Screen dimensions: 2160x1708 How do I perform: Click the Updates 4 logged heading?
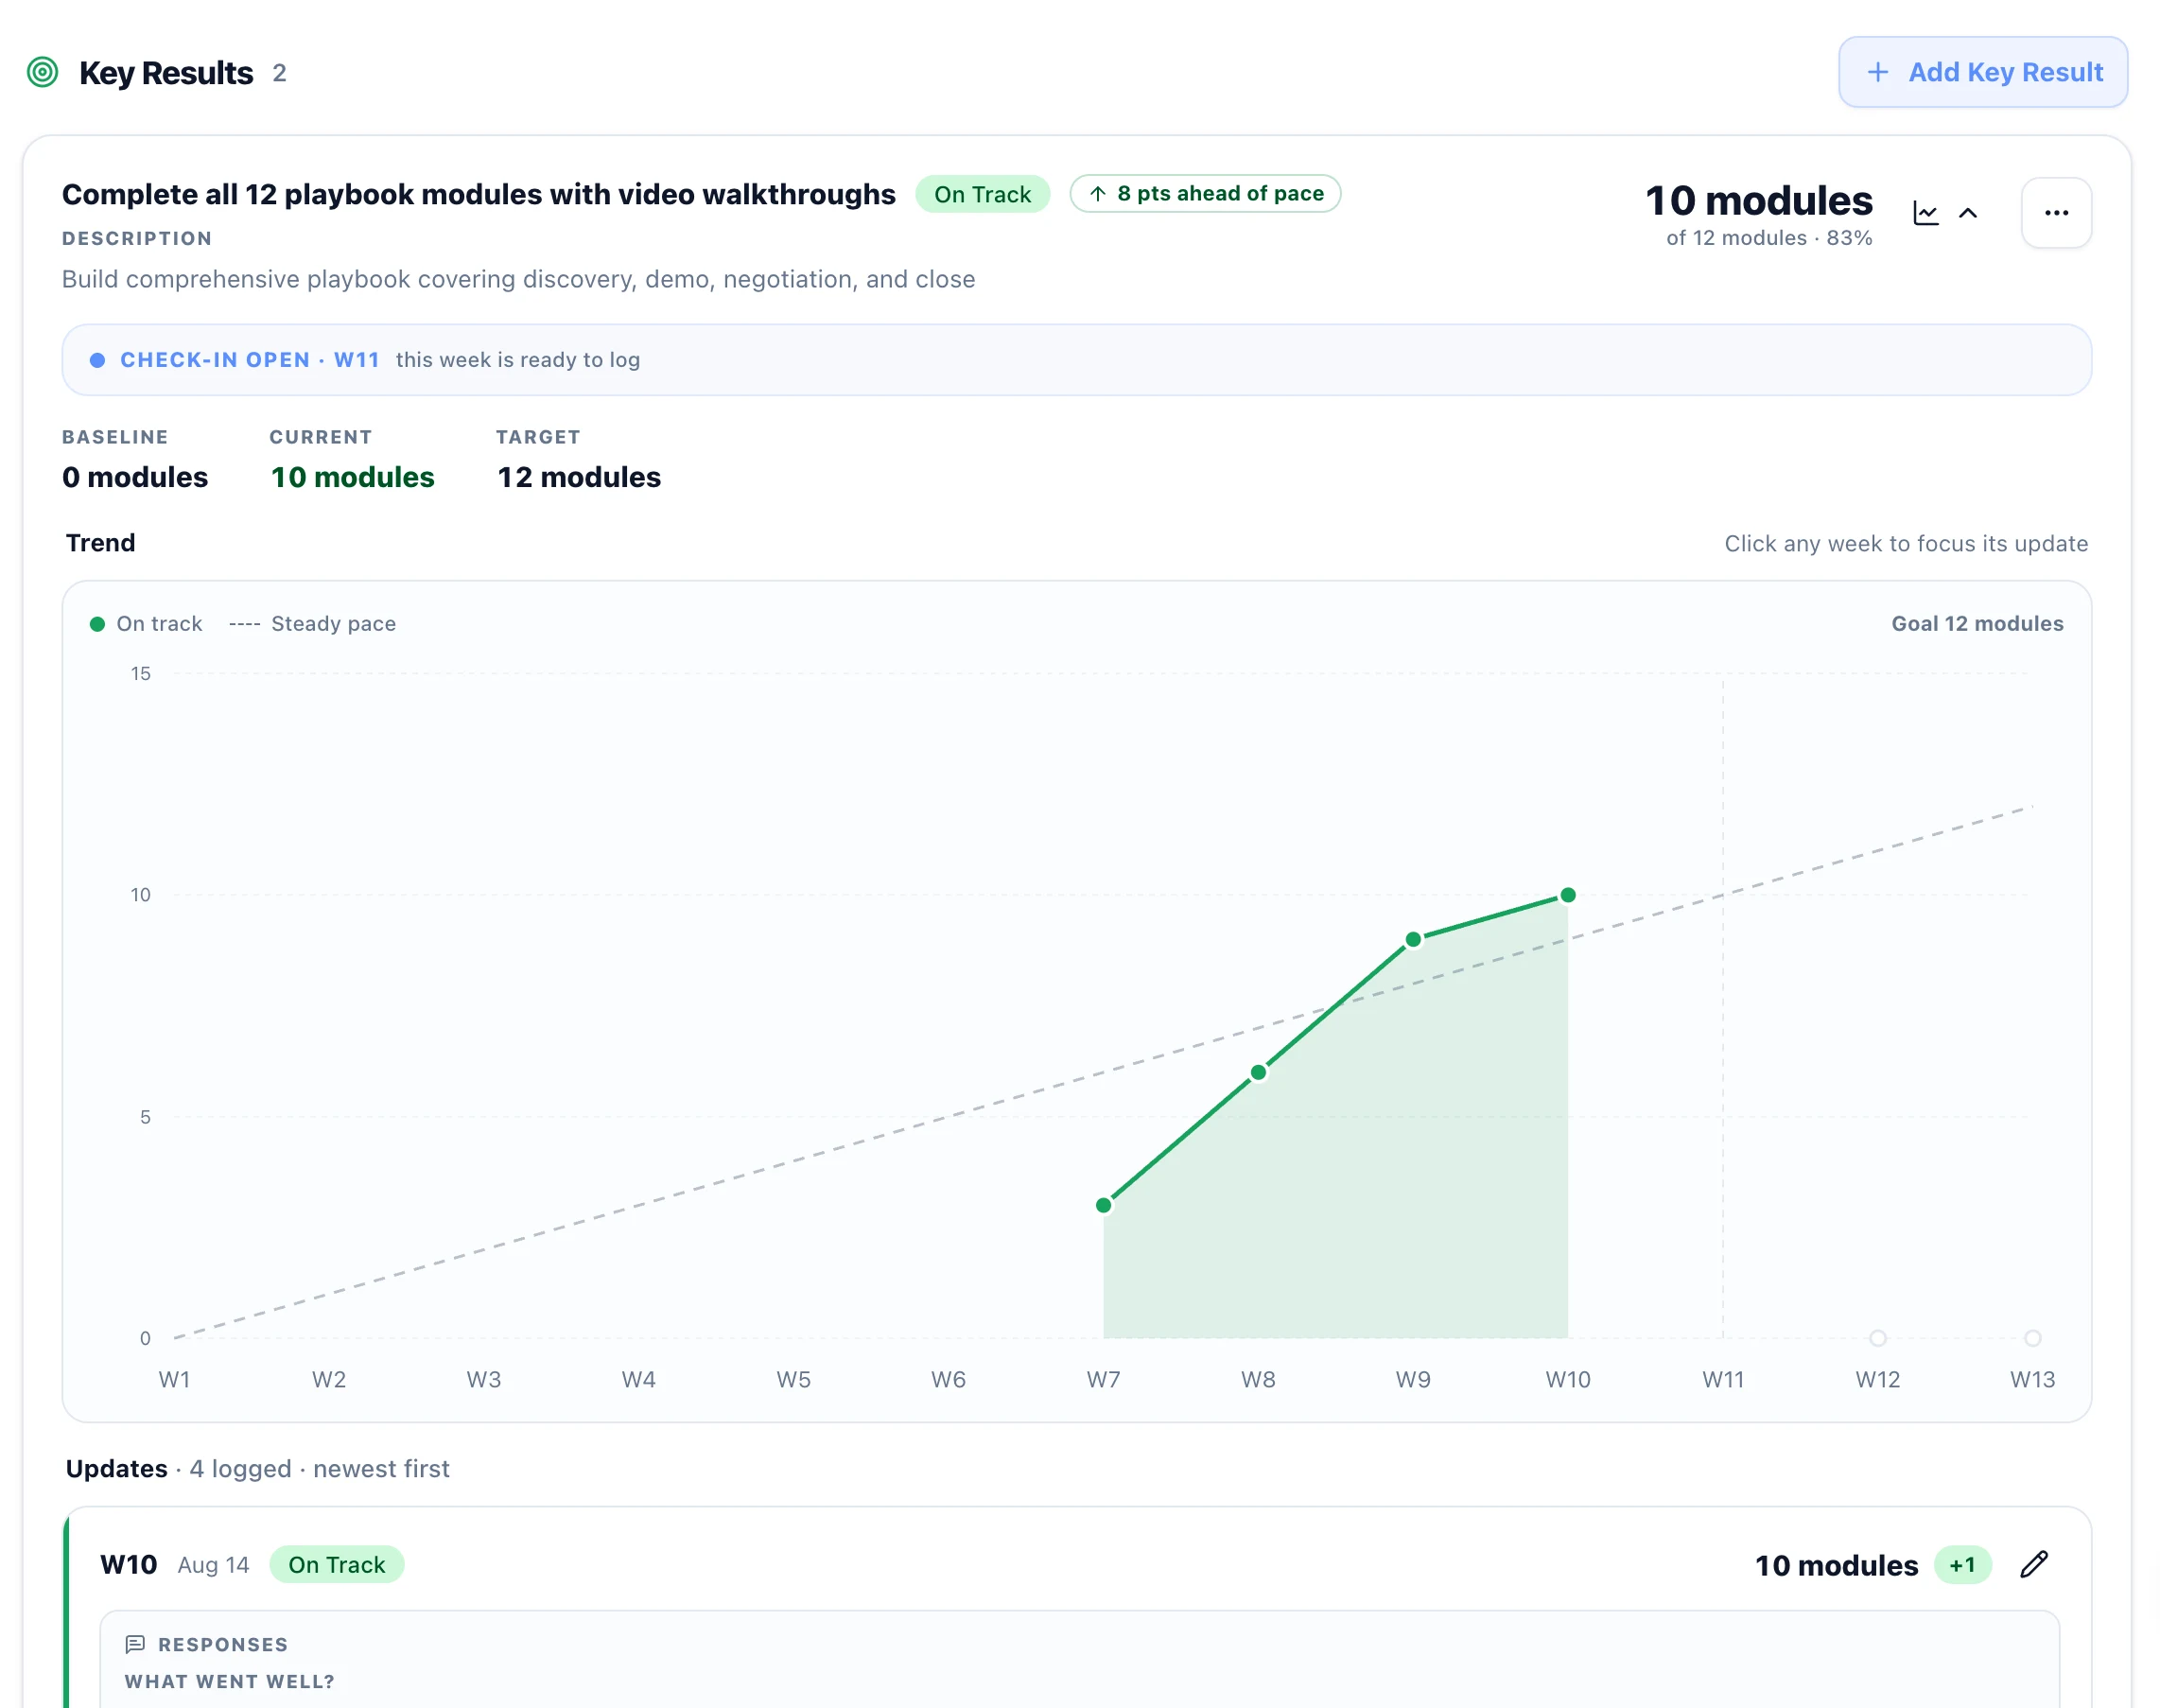coord(257,1468)
